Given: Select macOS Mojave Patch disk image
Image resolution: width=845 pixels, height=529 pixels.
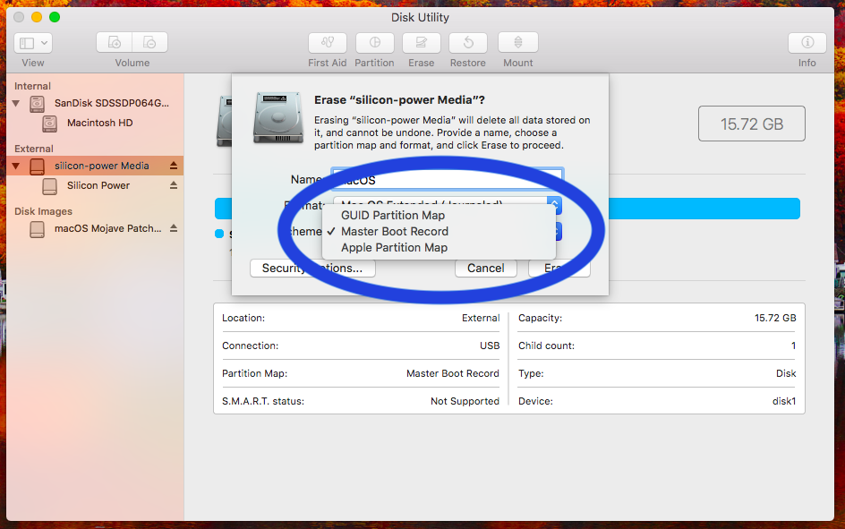Looking at the screenshot, I should (107, 228).
